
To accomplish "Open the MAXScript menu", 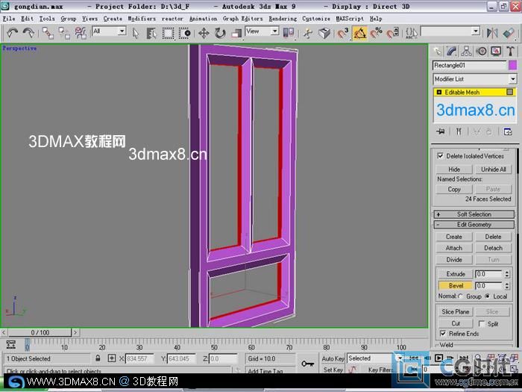I will 350,19.
